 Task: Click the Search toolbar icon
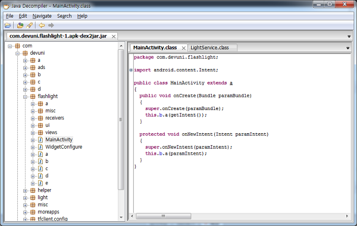point(29,25)
